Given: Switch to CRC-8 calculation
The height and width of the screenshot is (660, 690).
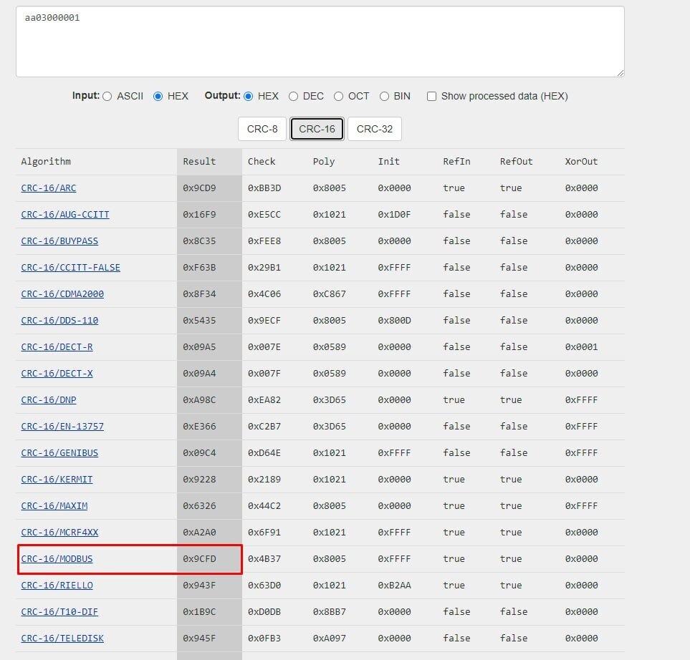Looking at the screenshot, I should 262,129.
